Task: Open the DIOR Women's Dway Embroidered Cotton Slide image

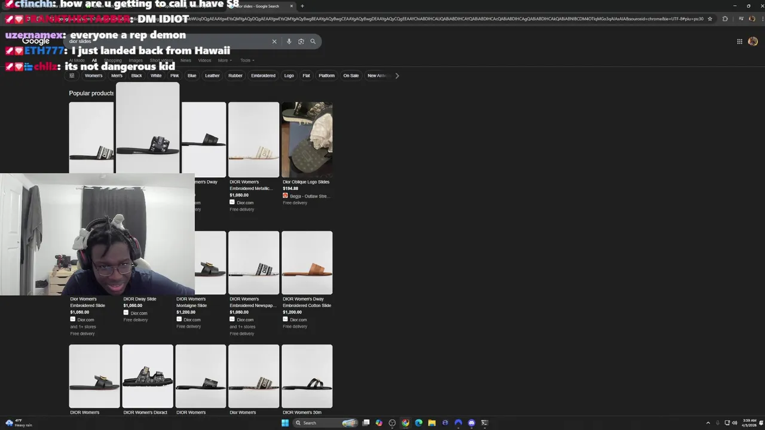Action: point(307,263)
